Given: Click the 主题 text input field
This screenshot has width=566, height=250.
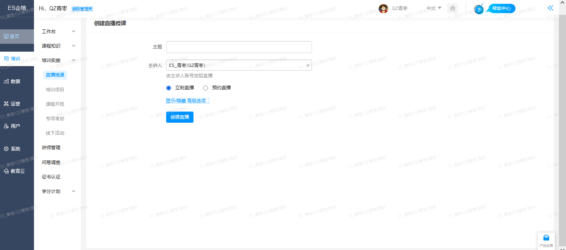Looking at the screenshot, I should (239, 47).
